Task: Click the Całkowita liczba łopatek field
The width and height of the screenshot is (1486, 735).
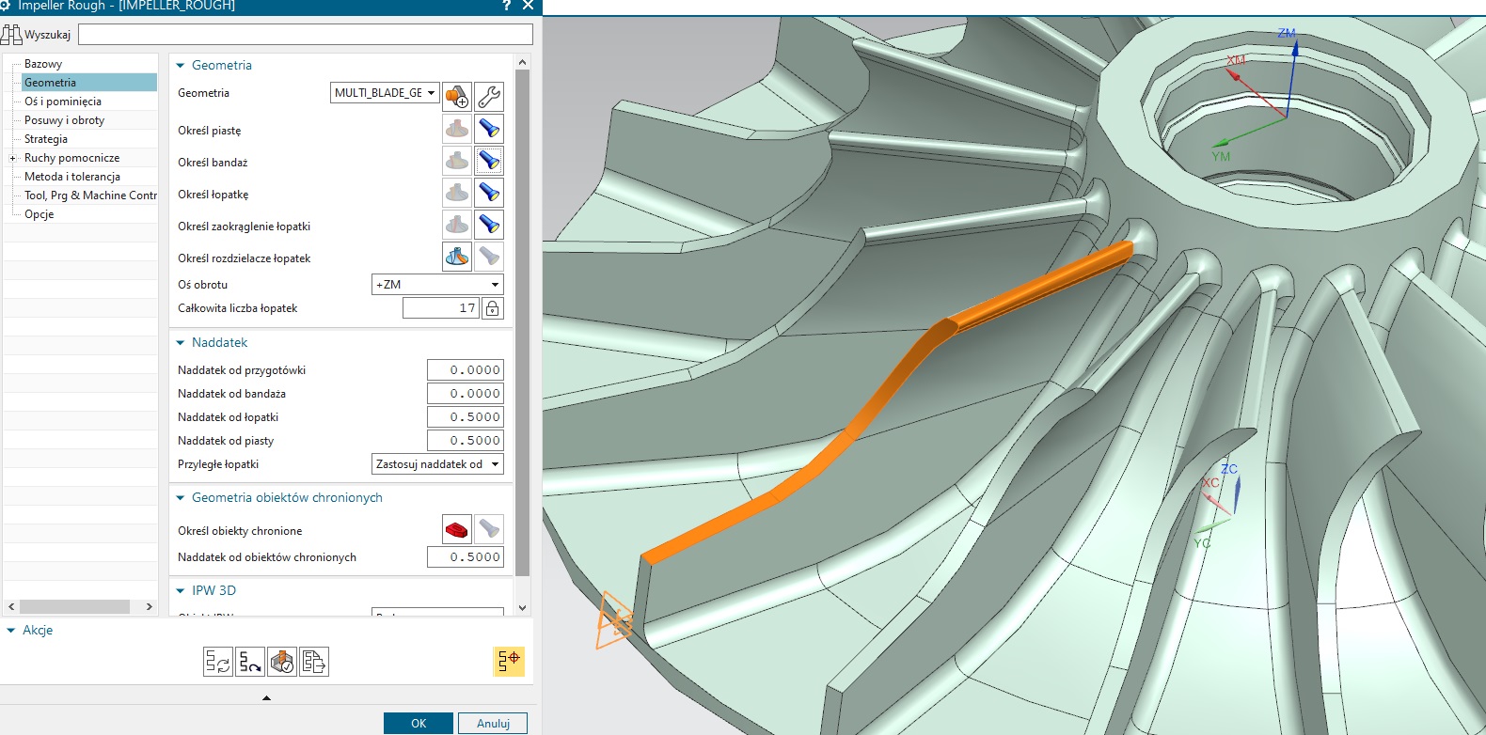Action: click(441, 308)
